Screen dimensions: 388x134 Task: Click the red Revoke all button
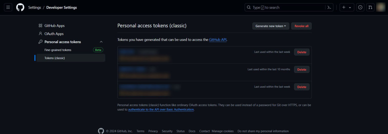(x=301, y=26)
